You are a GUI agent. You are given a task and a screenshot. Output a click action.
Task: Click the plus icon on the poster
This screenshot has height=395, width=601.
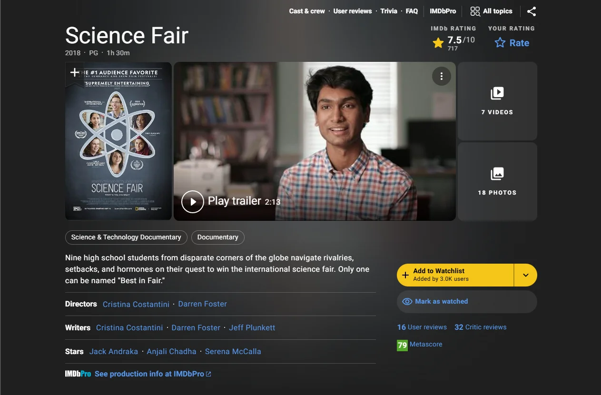pyautogui.click(x=75, y=72)
